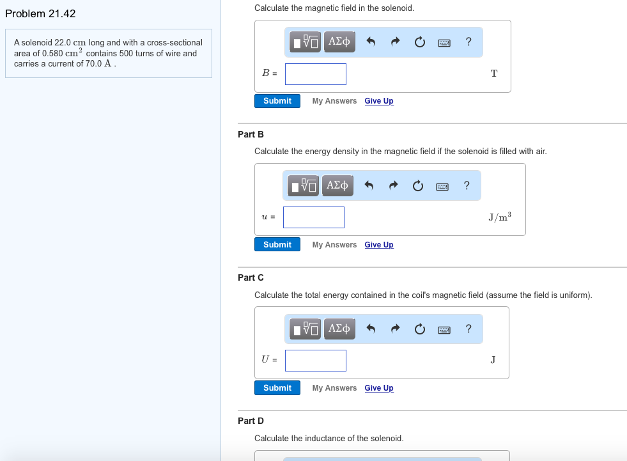Click the energy density u input field

tap(313, 217)
